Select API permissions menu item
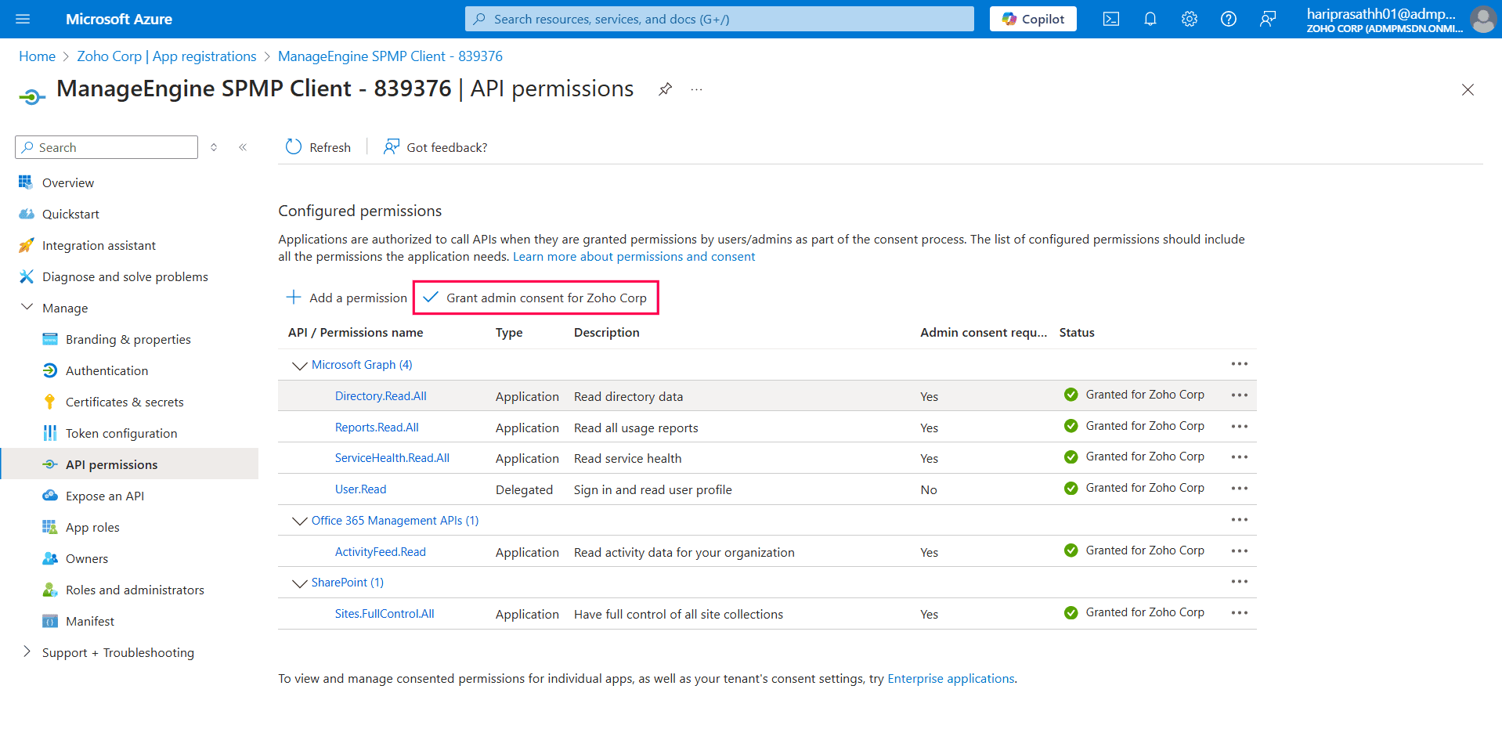1502x729 pixels. 129,464
